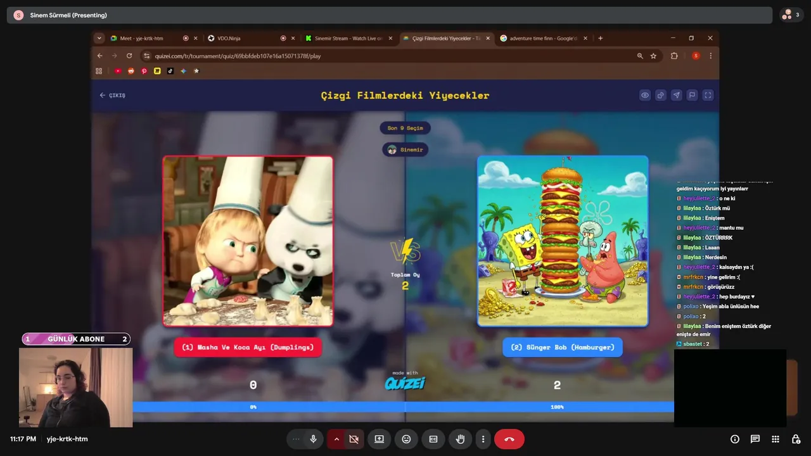
Task: Open the Reddit bookmark
Action: coord(131,71)
